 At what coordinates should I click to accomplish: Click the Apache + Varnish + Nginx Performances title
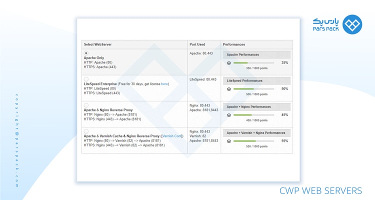pos(256,133)
